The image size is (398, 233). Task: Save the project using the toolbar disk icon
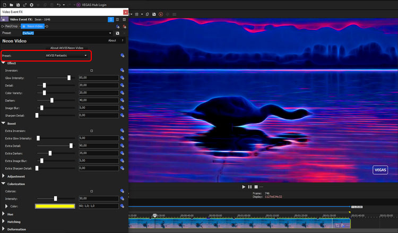coord(18,5)
